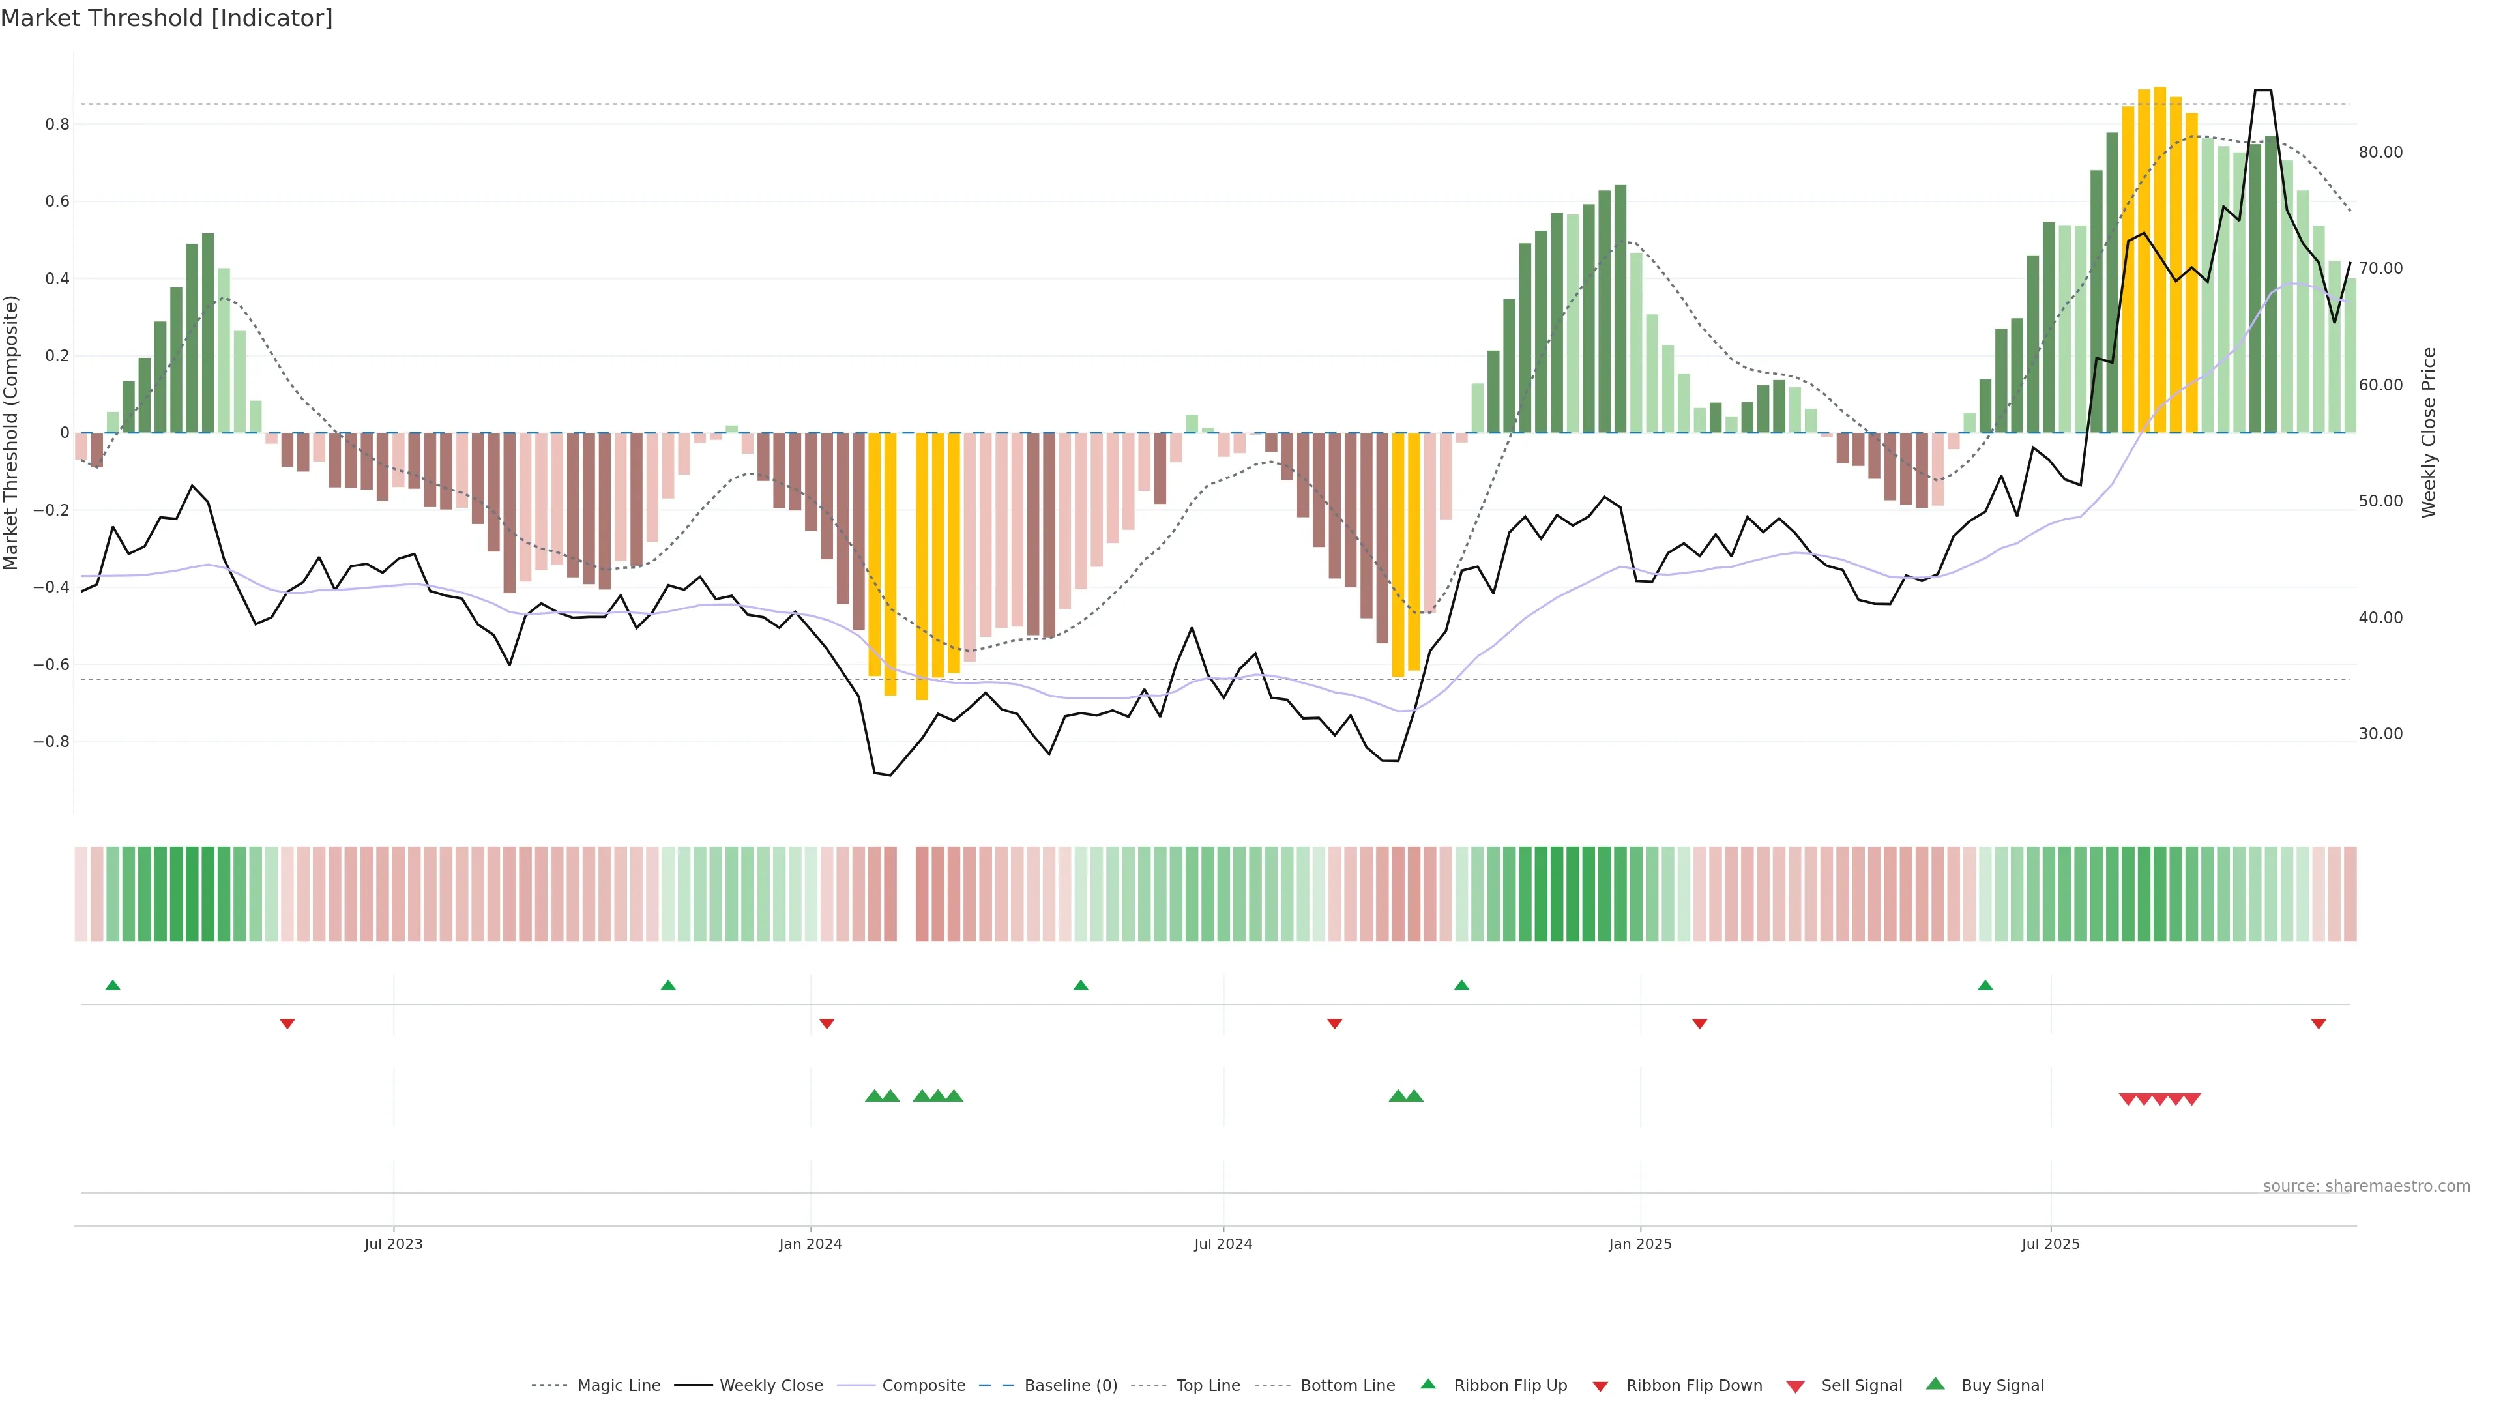Hide the Top Line legend series

tap(1208, 1386)
